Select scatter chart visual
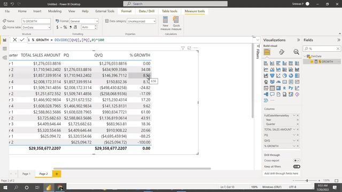342x192 pixels. pyautogui.click(x=278, y=76)
